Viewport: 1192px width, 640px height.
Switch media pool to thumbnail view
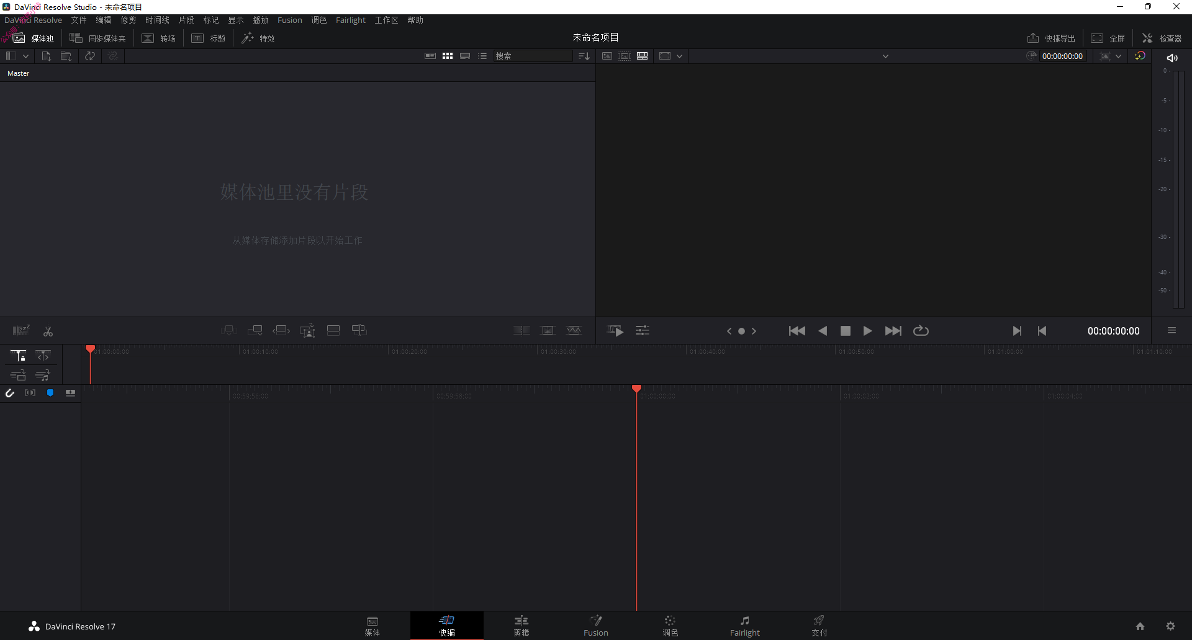point(448,56)
